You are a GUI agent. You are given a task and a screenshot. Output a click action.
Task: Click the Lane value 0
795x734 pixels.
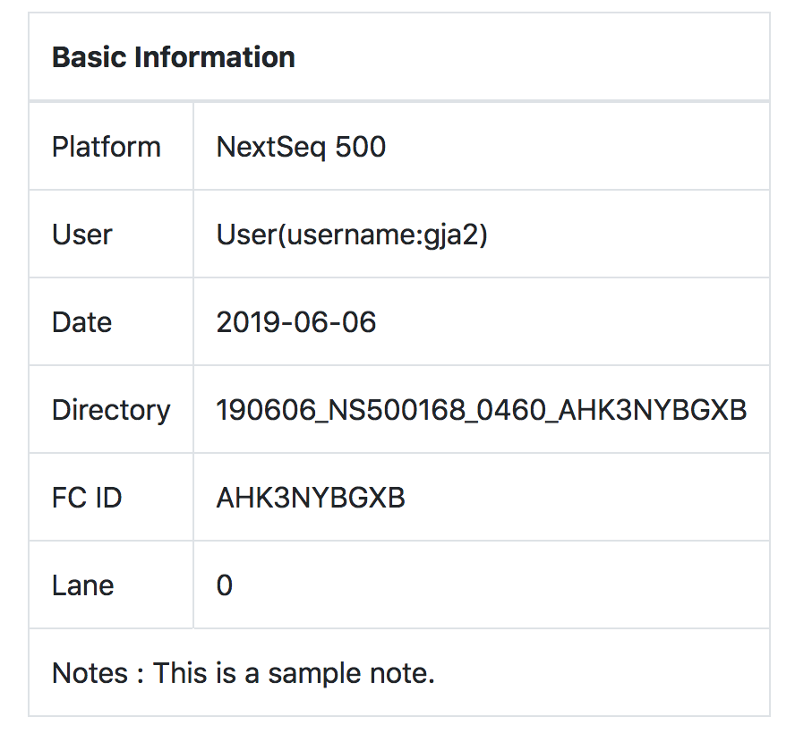(225, 585)
